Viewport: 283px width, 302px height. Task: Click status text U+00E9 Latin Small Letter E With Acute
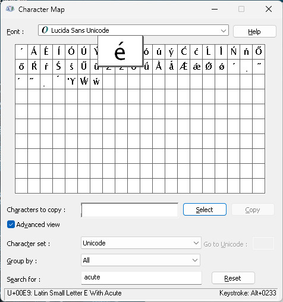[x=64, y=293]
